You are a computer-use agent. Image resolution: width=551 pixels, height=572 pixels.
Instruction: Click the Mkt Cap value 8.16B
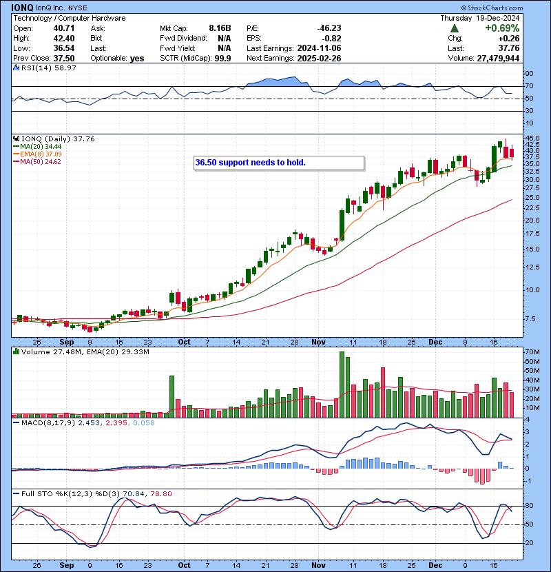pyautogui.click(x=220, y=28)
